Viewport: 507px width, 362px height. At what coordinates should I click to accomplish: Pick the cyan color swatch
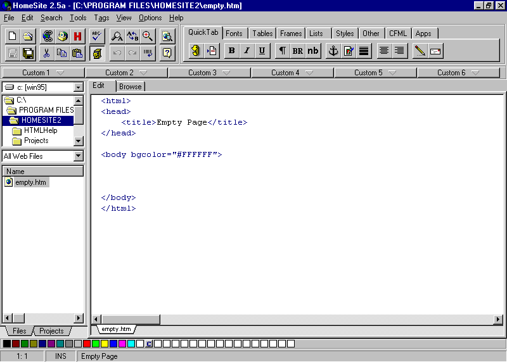click(x=131, y=344)
